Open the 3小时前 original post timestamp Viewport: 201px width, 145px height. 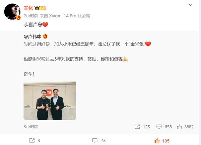(x=31, y=127)
